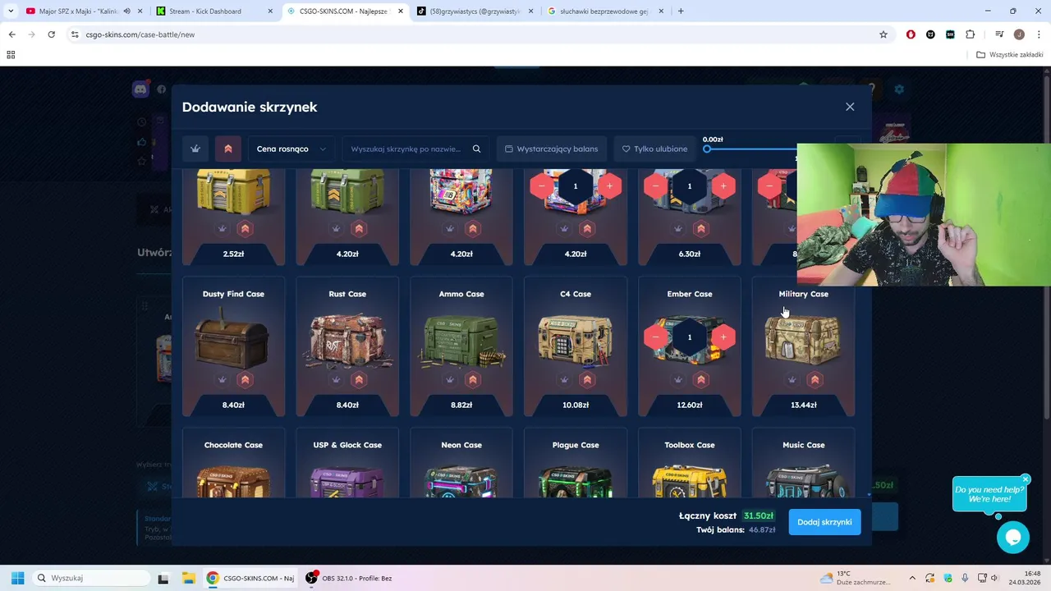Decrease Ember Case quantity with minus
Viewport: 1051px width, 591px height.
pos(656,337)
